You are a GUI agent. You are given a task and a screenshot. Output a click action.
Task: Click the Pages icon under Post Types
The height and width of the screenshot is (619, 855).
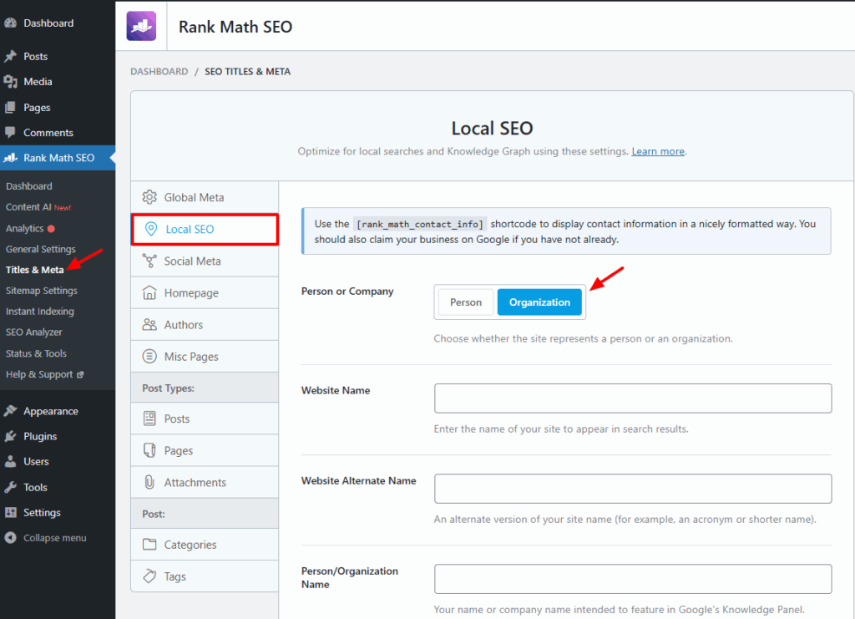coord(149,450)
